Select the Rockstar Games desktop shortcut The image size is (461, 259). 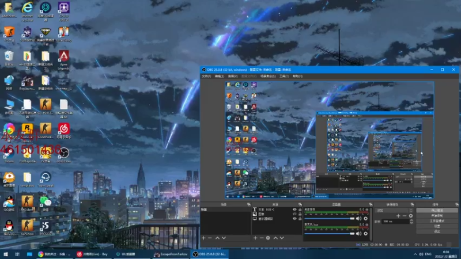pos(27,133)
